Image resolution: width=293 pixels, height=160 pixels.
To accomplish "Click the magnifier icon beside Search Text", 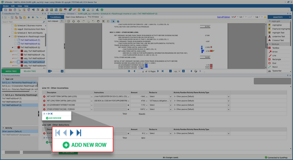I will pyautogui.click(x=44, y=22).
